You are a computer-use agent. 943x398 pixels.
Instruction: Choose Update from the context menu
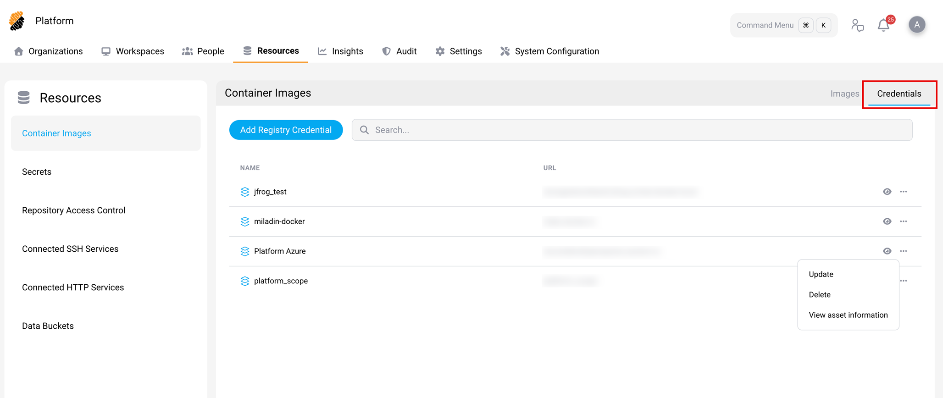pos(821,274)
